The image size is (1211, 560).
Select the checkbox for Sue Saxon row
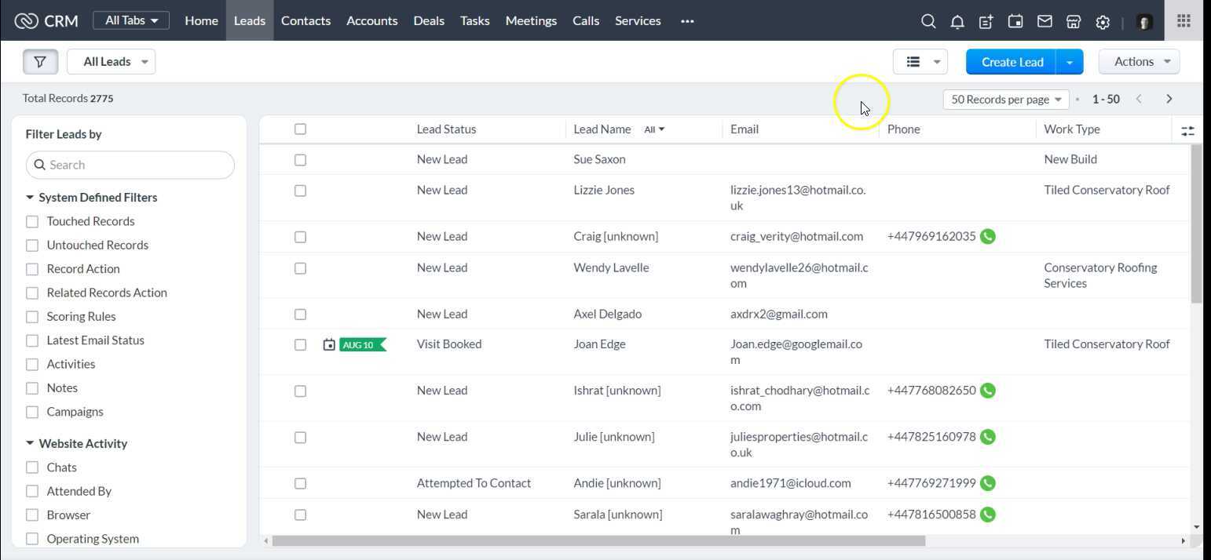pos(300,160)
